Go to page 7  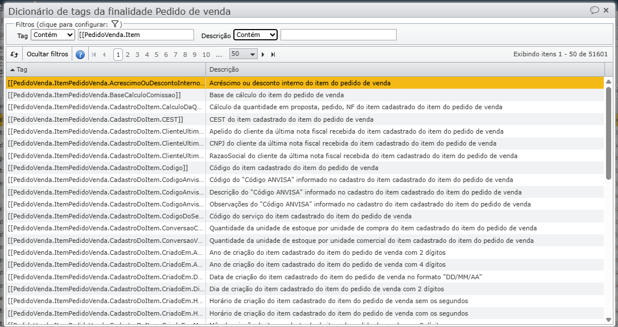click(x=175, y=55)
